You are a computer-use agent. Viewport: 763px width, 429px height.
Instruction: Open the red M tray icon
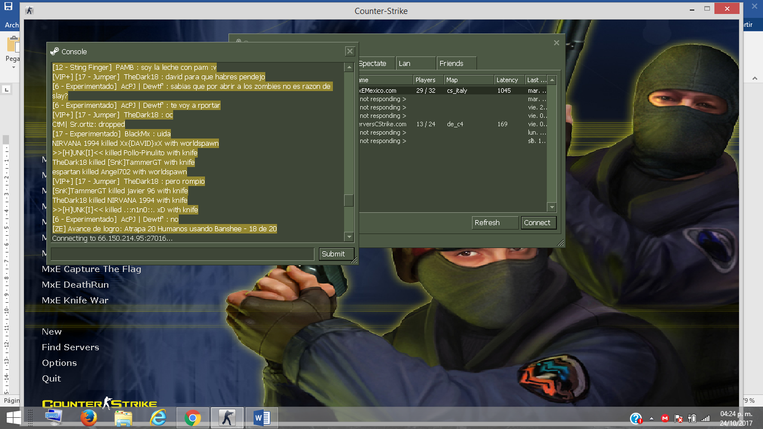tap(665, 418)
